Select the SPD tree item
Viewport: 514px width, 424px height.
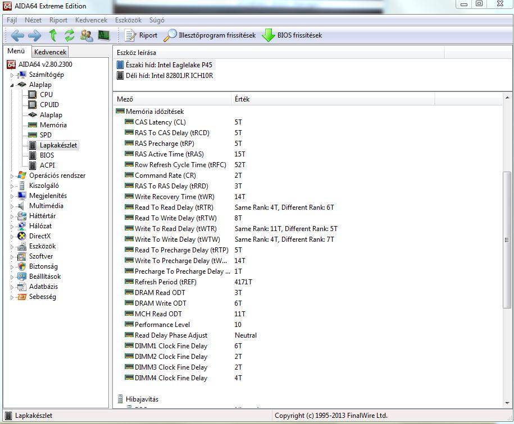pyautogui.click(x=46, y=135)
